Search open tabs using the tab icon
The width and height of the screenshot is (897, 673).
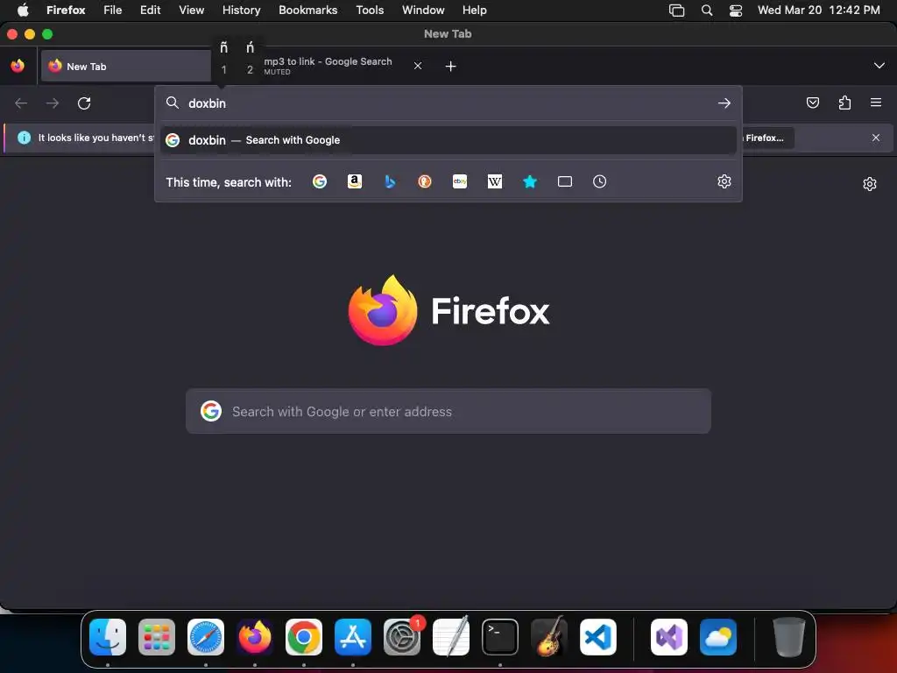[565, 181]
